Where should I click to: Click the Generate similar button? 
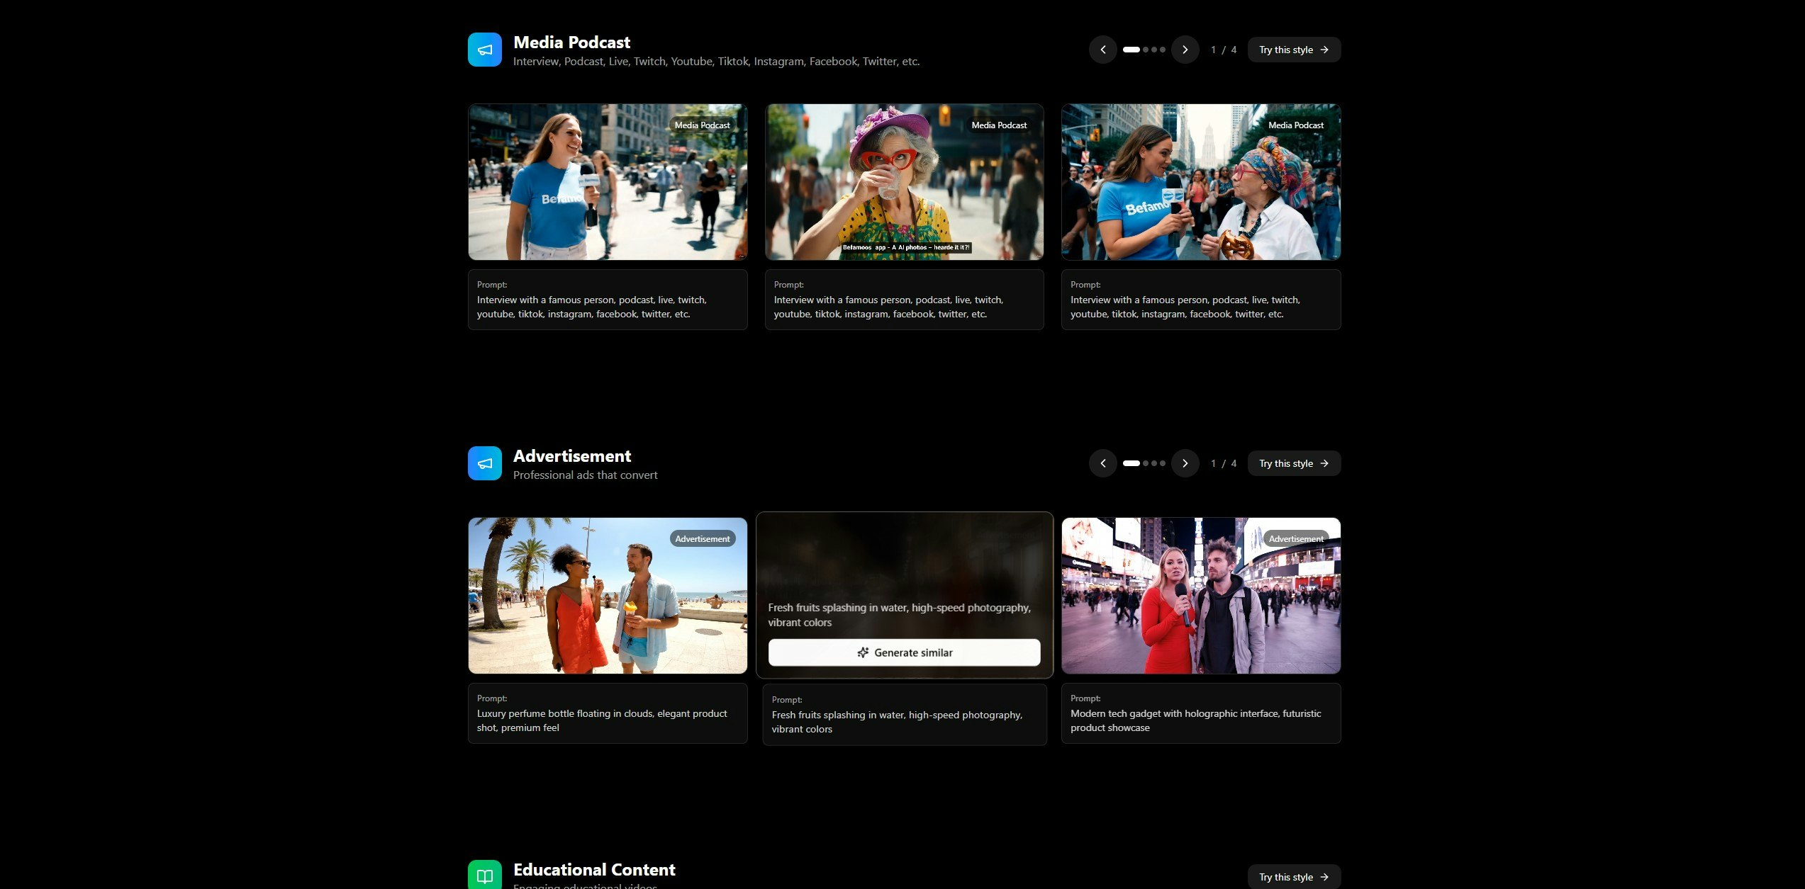coord(905,652)
